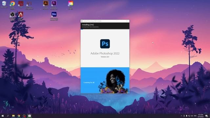The height and width of the screenshot is (118, 210).
Task: Open the network tray icon
Action: point(189,116)
